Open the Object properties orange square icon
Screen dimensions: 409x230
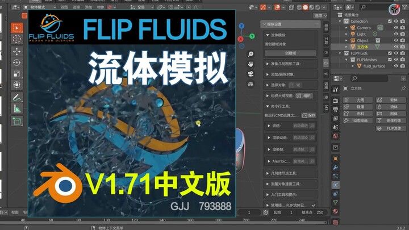[x=336, y=158]
